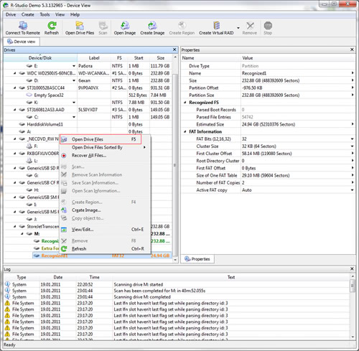Click the Connect To Remote toolbar icon
The image size is (359, 351).
click(23, 26)
